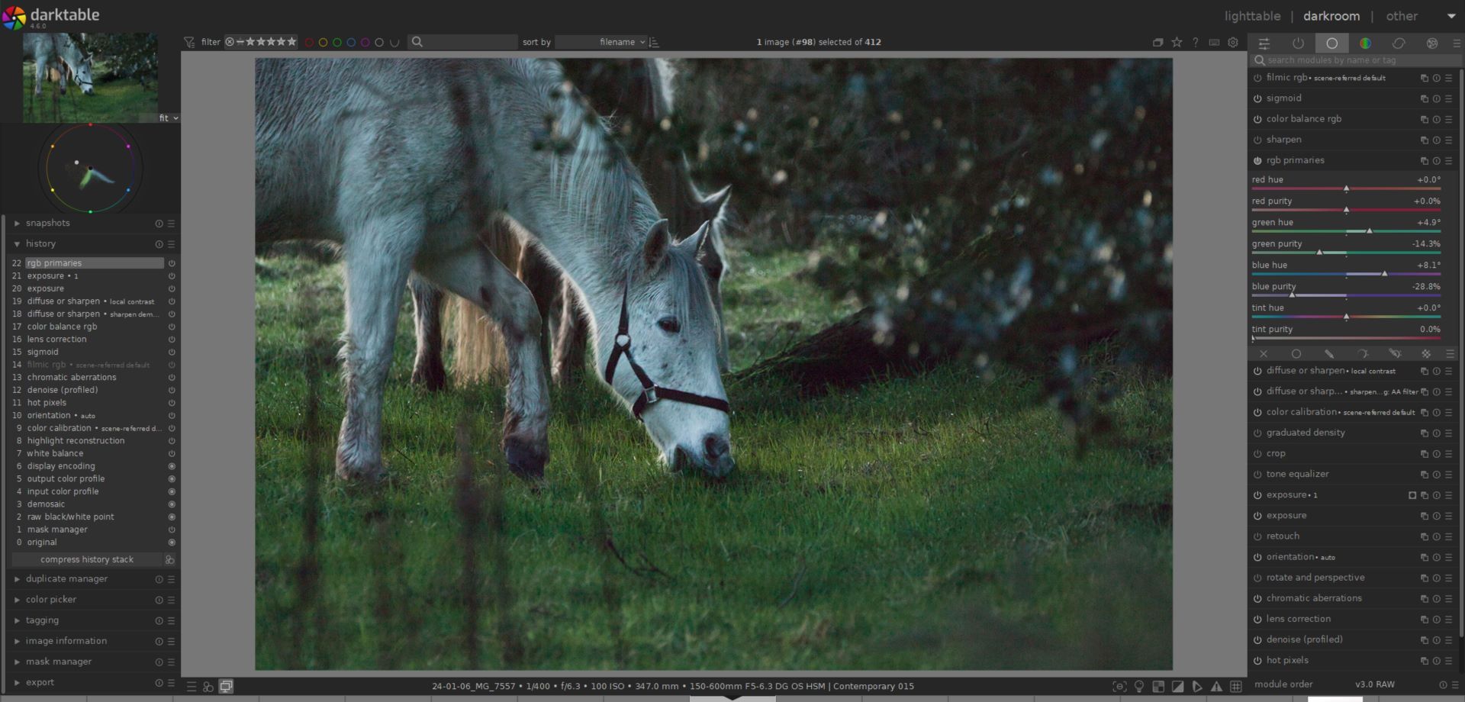The image size is (1465, 702).
Task: Filter by the blue color label circle
Action: (351, 43)
